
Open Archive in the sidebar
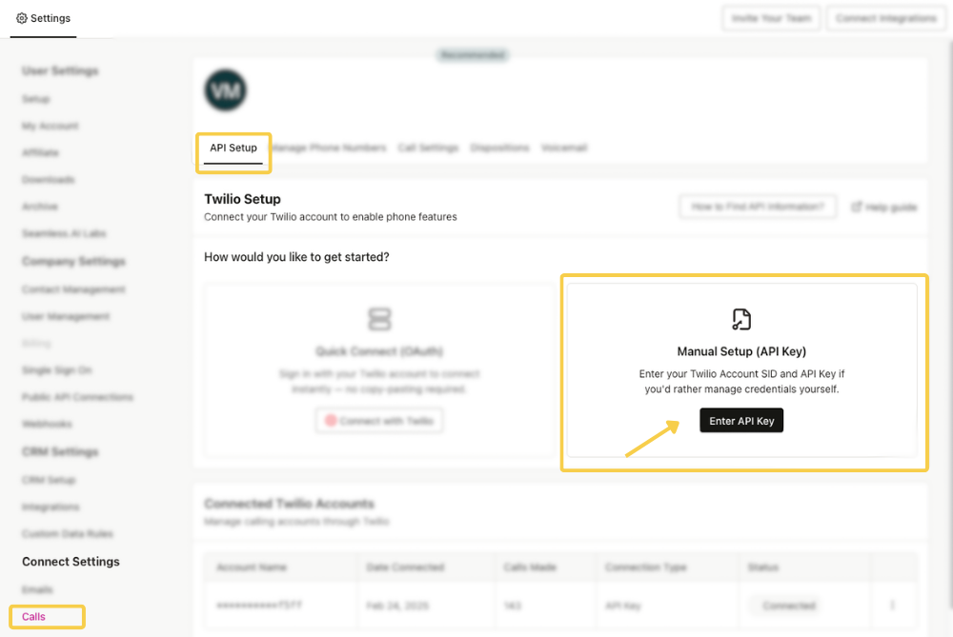(40, 206)
